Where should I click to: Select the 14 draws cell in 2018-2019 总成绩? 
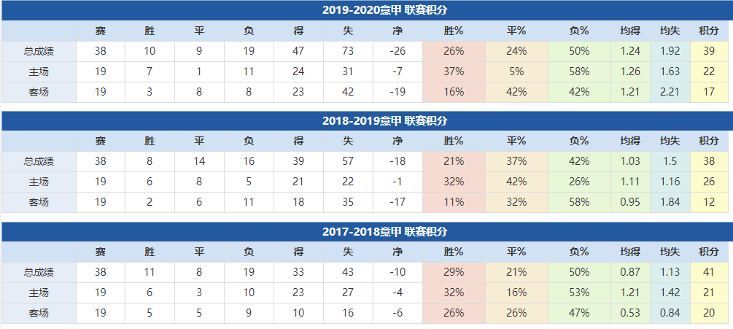point(199,161)
